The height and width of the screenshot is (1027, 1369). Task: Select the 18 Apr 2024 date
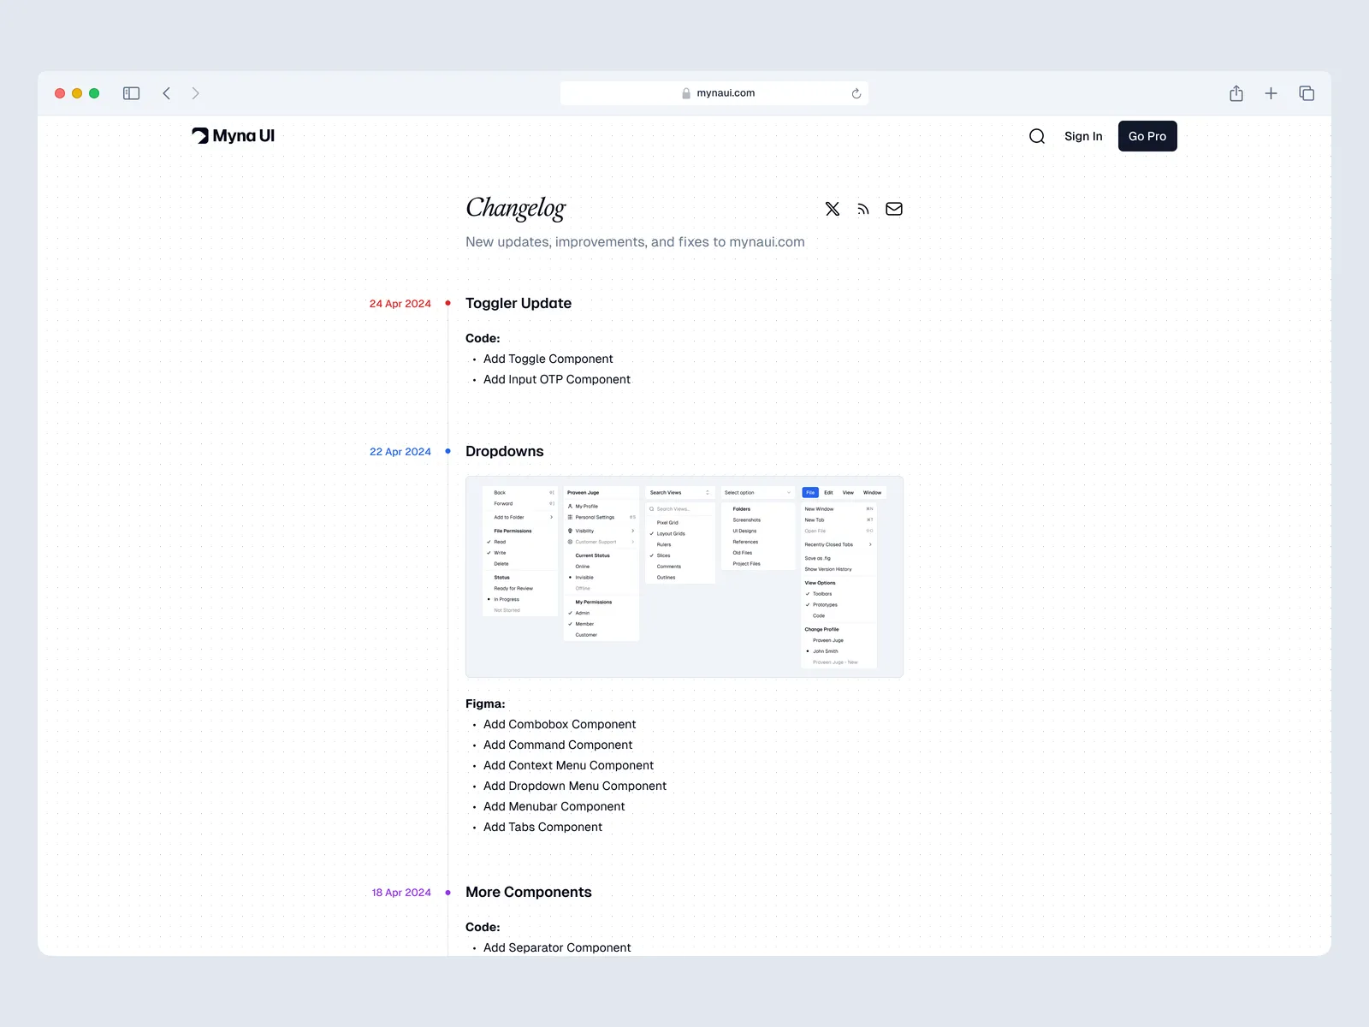(400, 893)
